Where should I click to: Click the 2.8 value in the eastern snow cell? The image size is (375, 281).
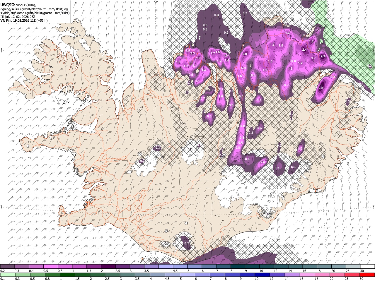[x=321, y=88]
